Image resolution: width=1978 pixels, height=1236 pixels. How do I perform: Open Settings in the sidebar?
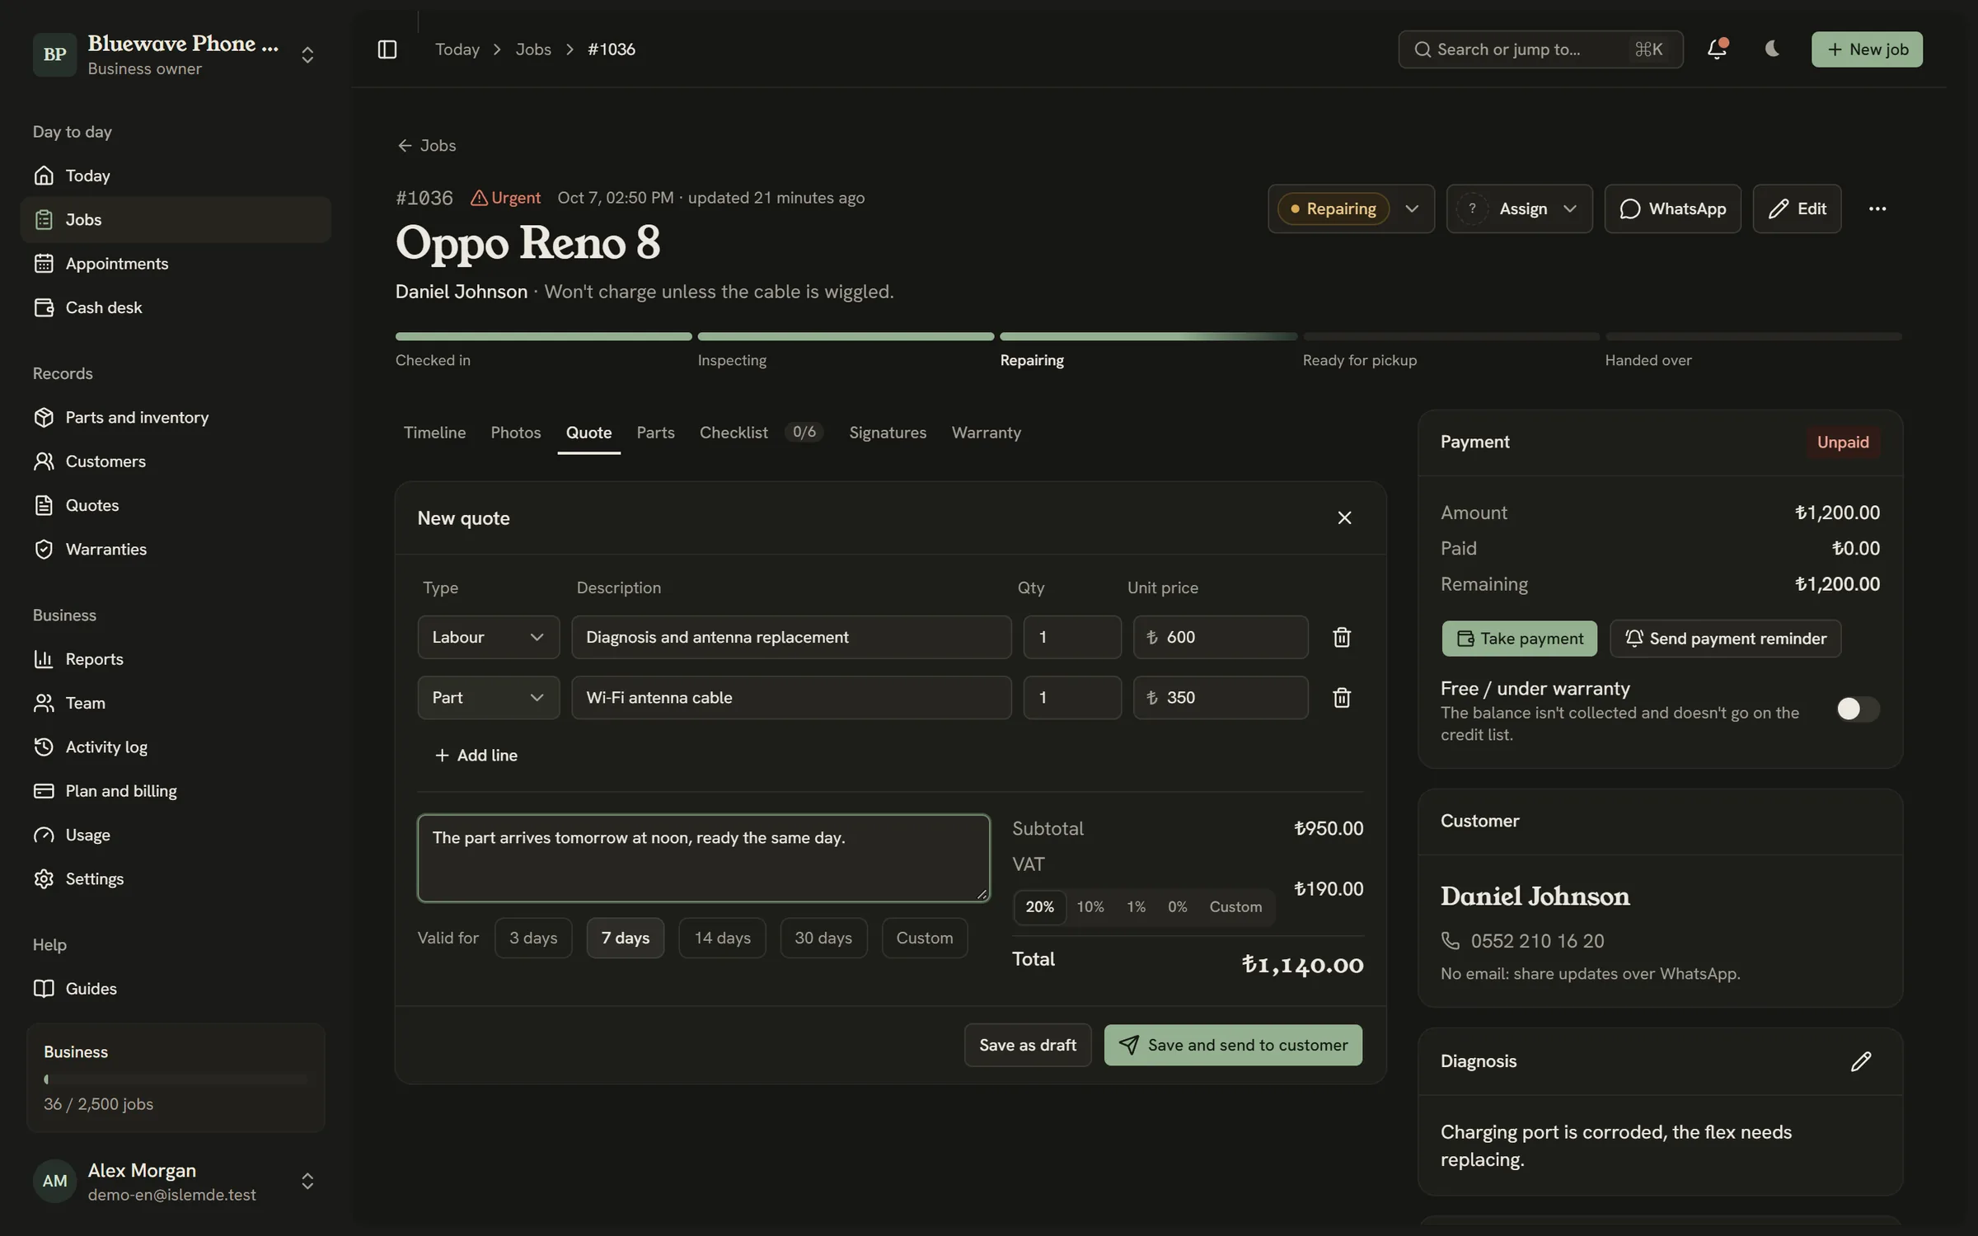point(176,878)
